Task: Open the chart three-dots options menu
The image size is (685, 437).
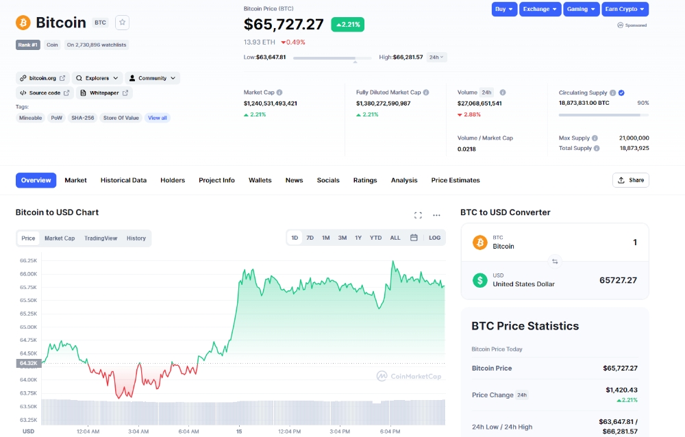Action: pos(436,215)
